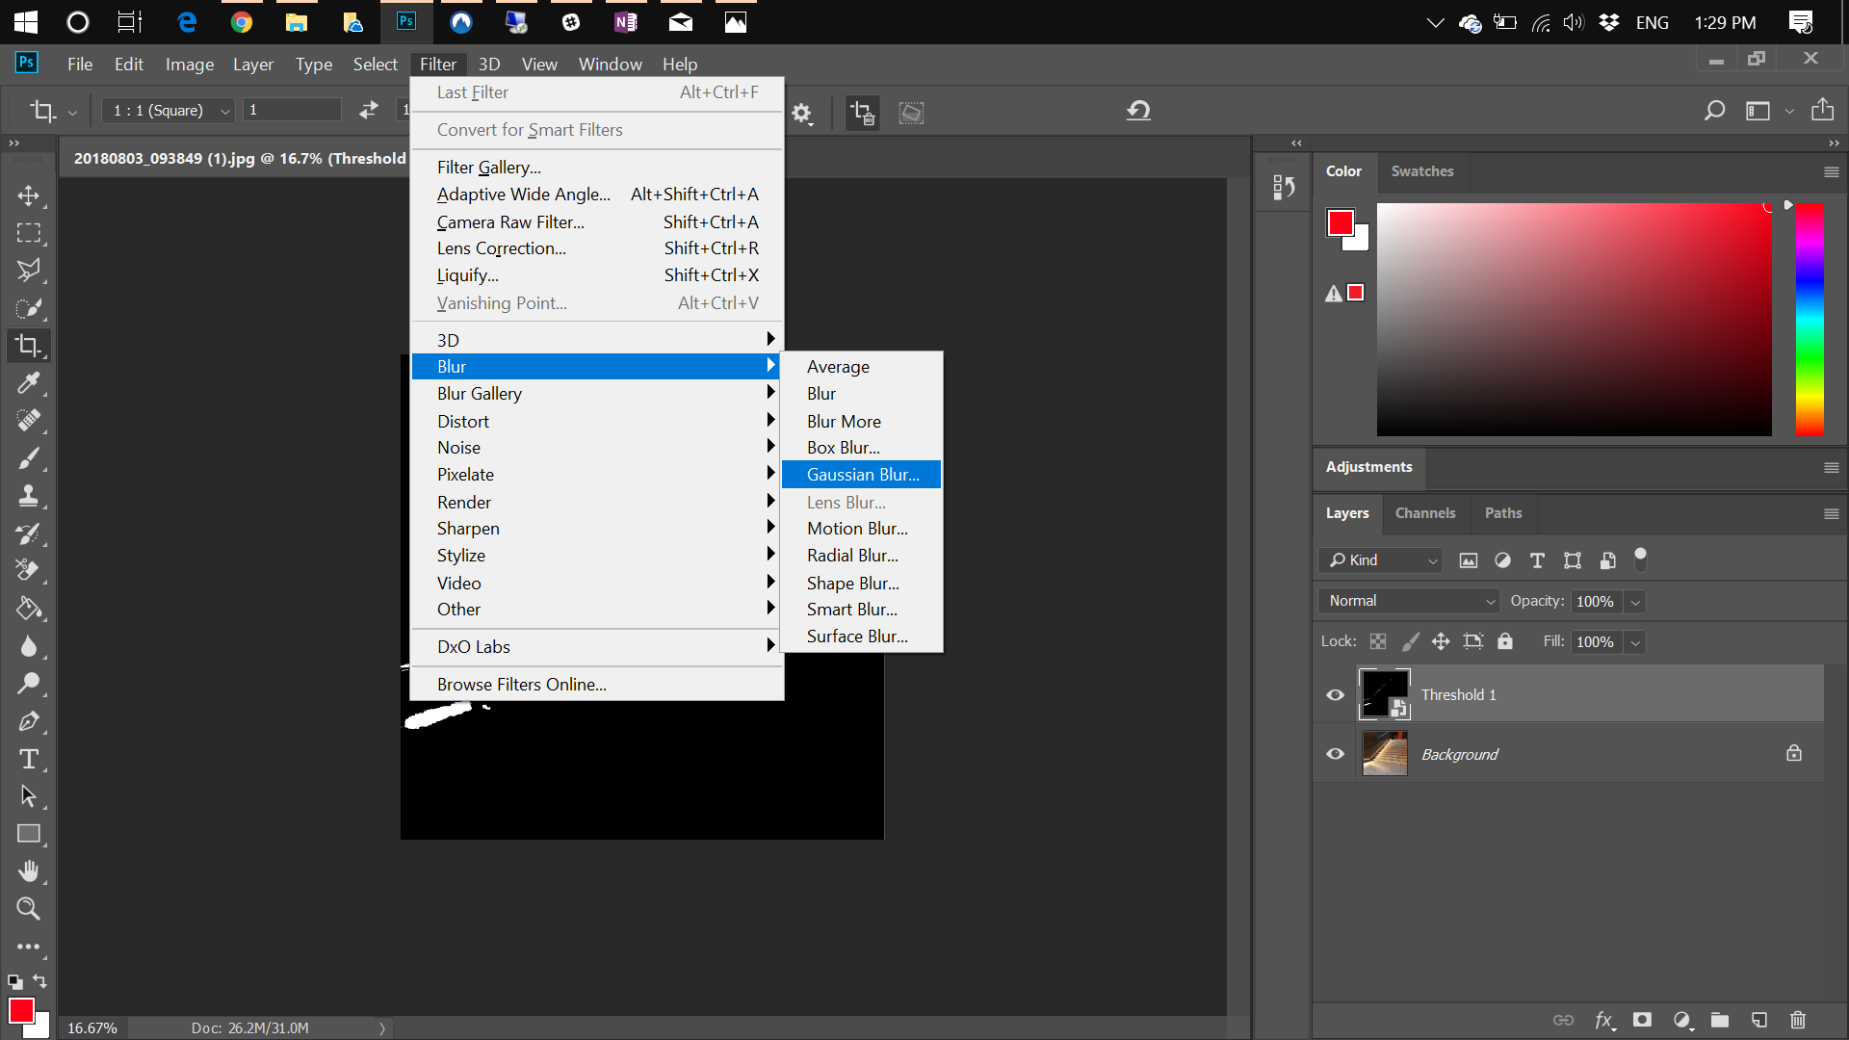Open the Select menu
1849x1040 pixels.
coord(375,64)
